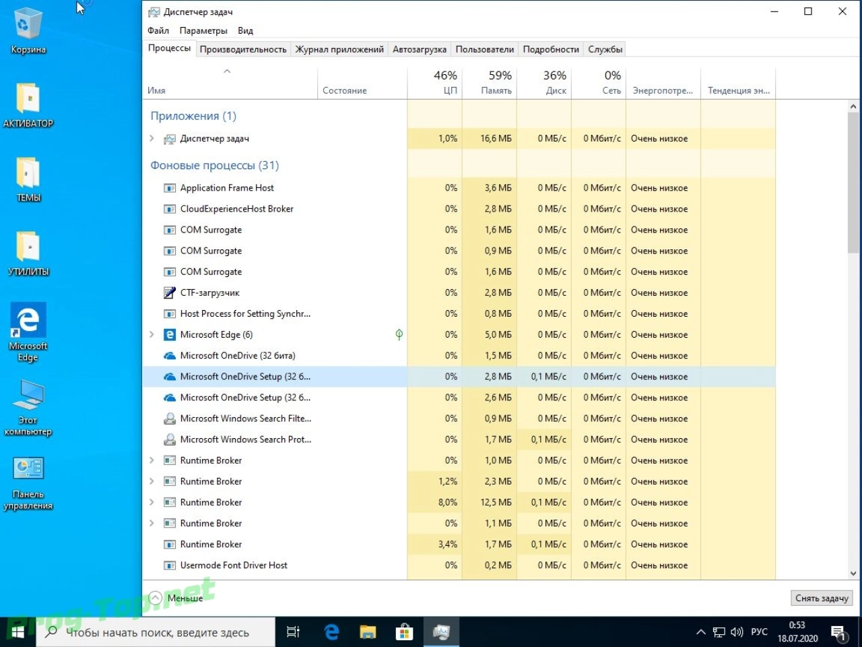Open File Explorer from the taskbar

tap(368, 632)
